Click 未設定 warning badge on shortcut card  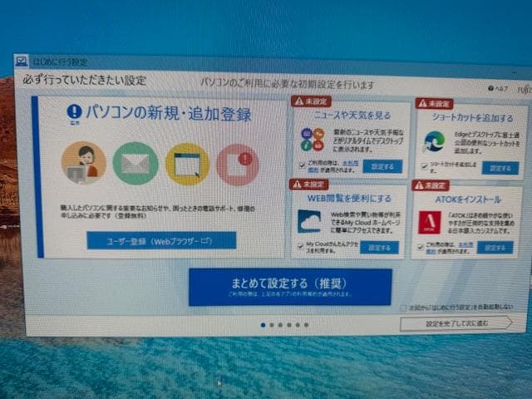(434, 103)
